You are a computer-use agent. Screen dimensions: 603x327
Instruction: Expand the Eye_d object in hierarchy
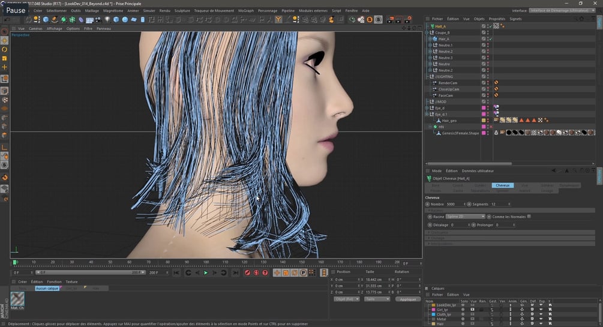pos(428,108)
